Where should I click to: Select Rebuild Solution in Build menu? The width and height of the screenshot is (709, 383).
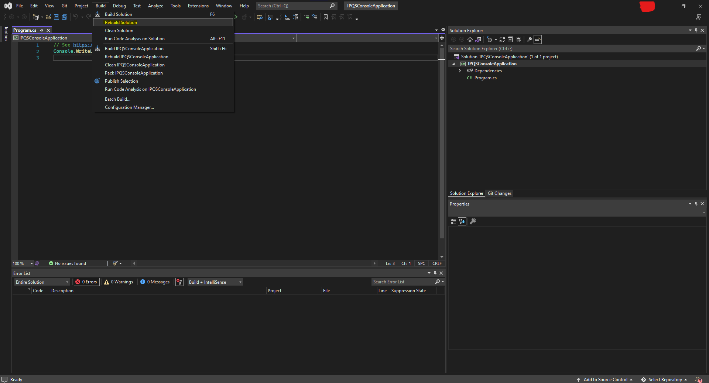pyautogui.click(x=163, y=23)
